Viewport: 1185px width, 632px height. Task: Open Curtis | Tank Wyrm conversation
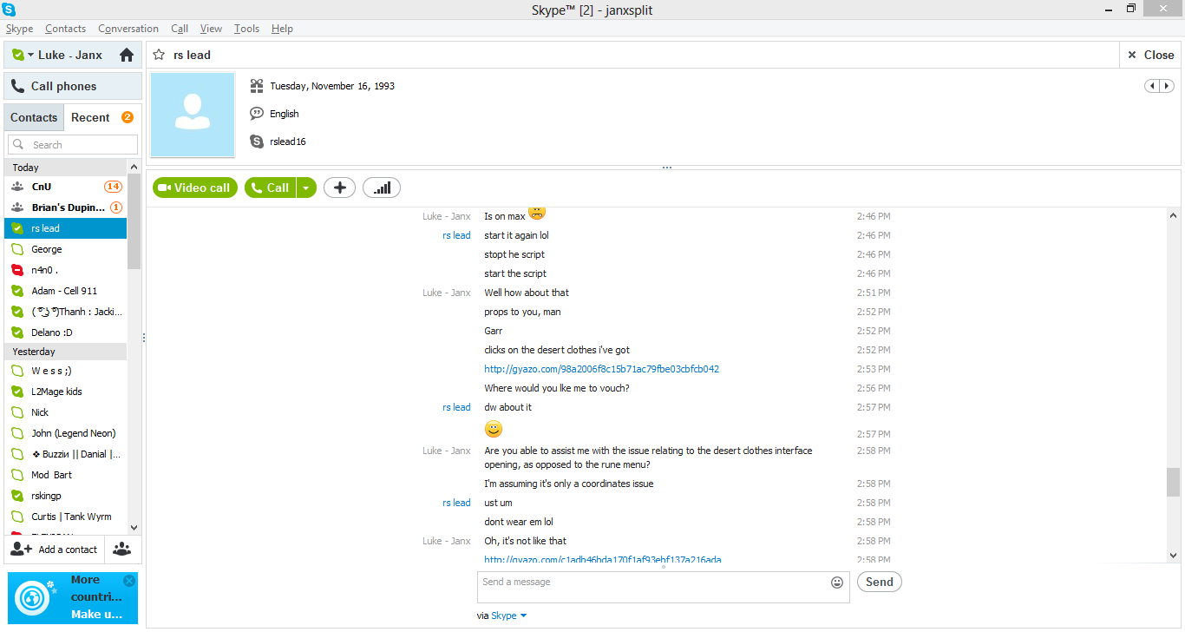[66, 517]
